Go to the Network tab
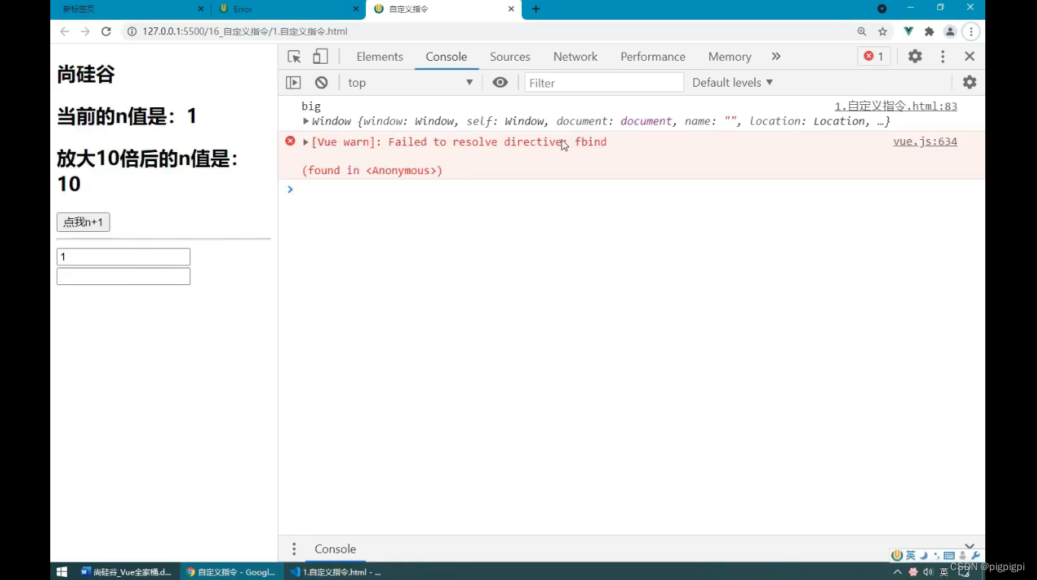 coord(575,56)
